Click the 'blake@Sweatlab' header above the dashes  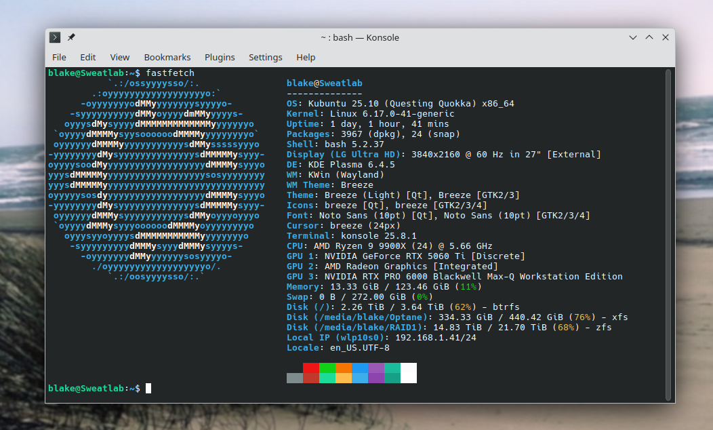point(324,83)
